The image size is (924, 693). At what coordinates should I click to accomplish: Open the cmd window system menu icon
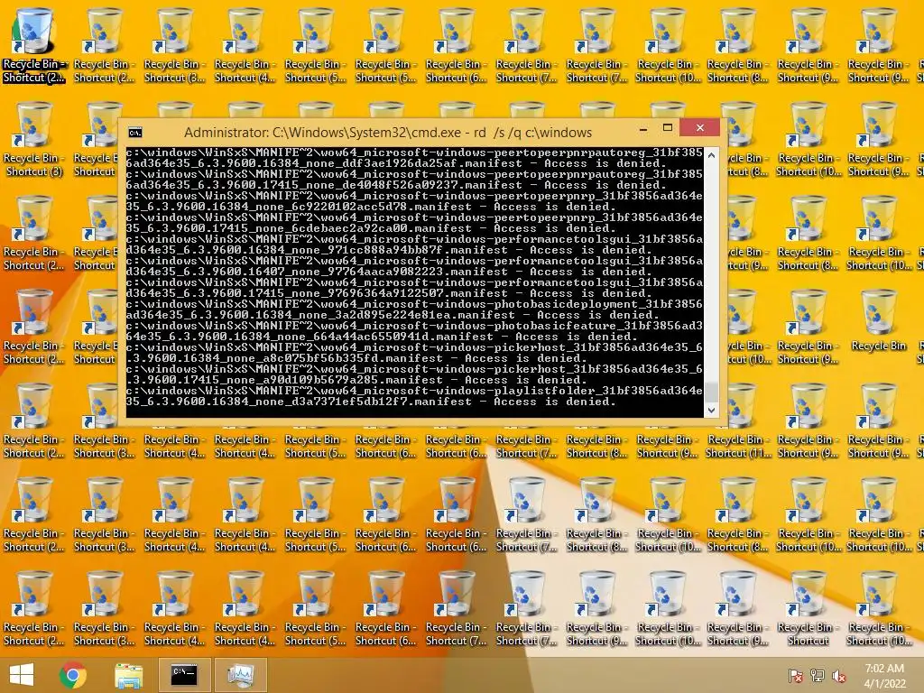[135, 132]
